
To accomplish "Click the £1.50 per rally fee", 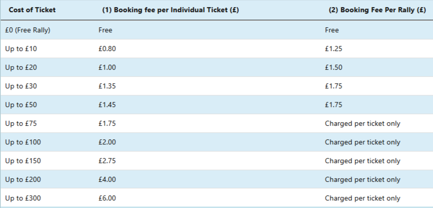I will tap(334, 67).
